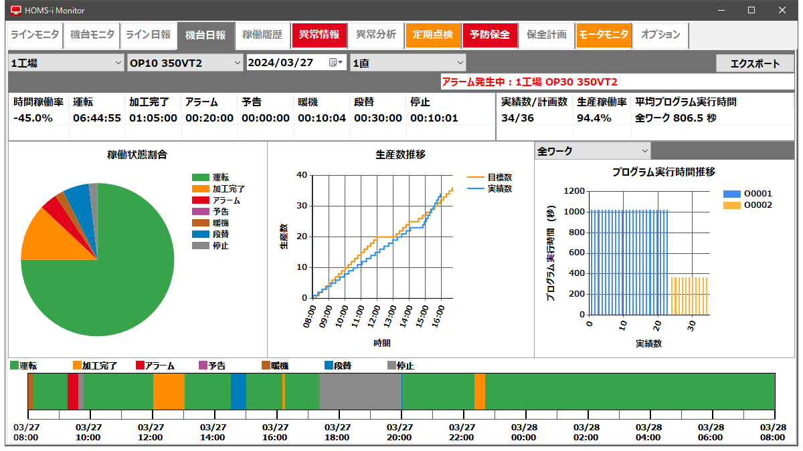Screen dimensions: 803x451
Task: Open the OP10 350VT2 machine dropdown
Action: pos(185,63)
